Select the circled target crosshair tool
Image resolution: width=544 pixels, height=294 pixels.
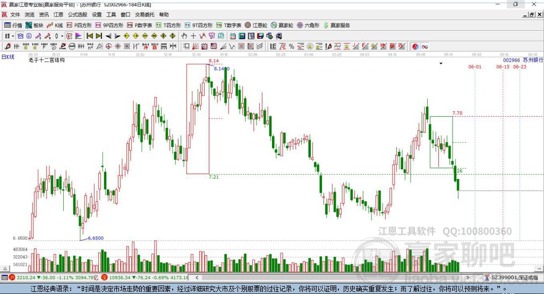pyautogui.click(x=108, y=47)
